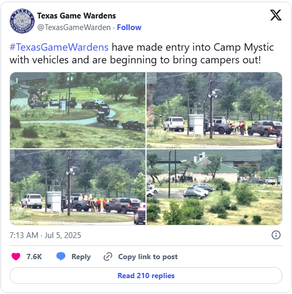The image size is (292, 294).
Task: Click the 7.6K likes count
Action: point(34,257)
